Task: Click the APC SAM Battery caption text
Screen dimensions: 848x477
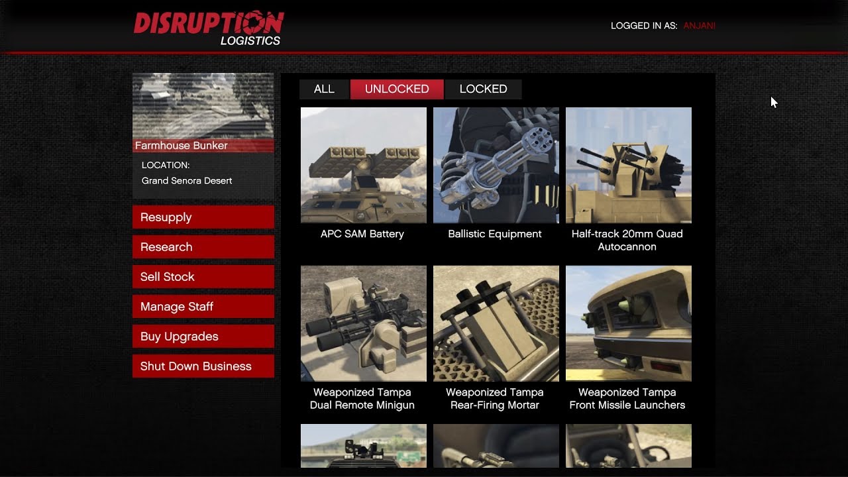Action: (x=362, y=234)
